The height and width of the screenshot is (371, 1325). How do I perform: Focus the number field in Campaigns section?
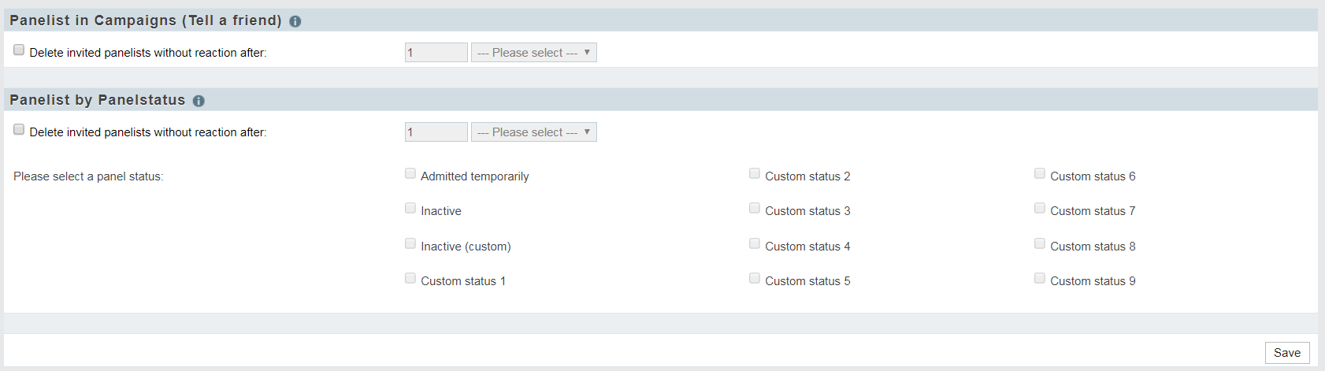pyautogui.click(x=436, y=53)
